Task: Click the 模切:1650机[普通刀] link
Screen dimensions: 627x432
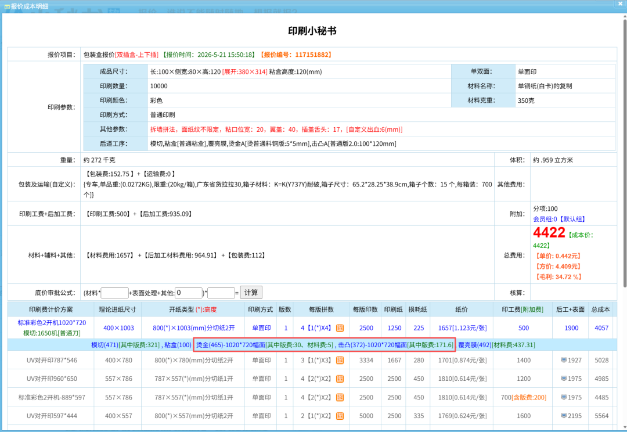Action: [x=52, y=333]
